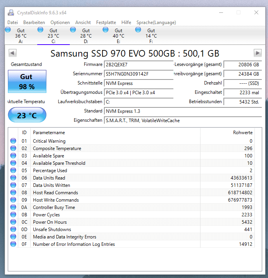Click total writes value 24384 GB
Viewport: 268px width, 278px height.
[x=243, y=74]
